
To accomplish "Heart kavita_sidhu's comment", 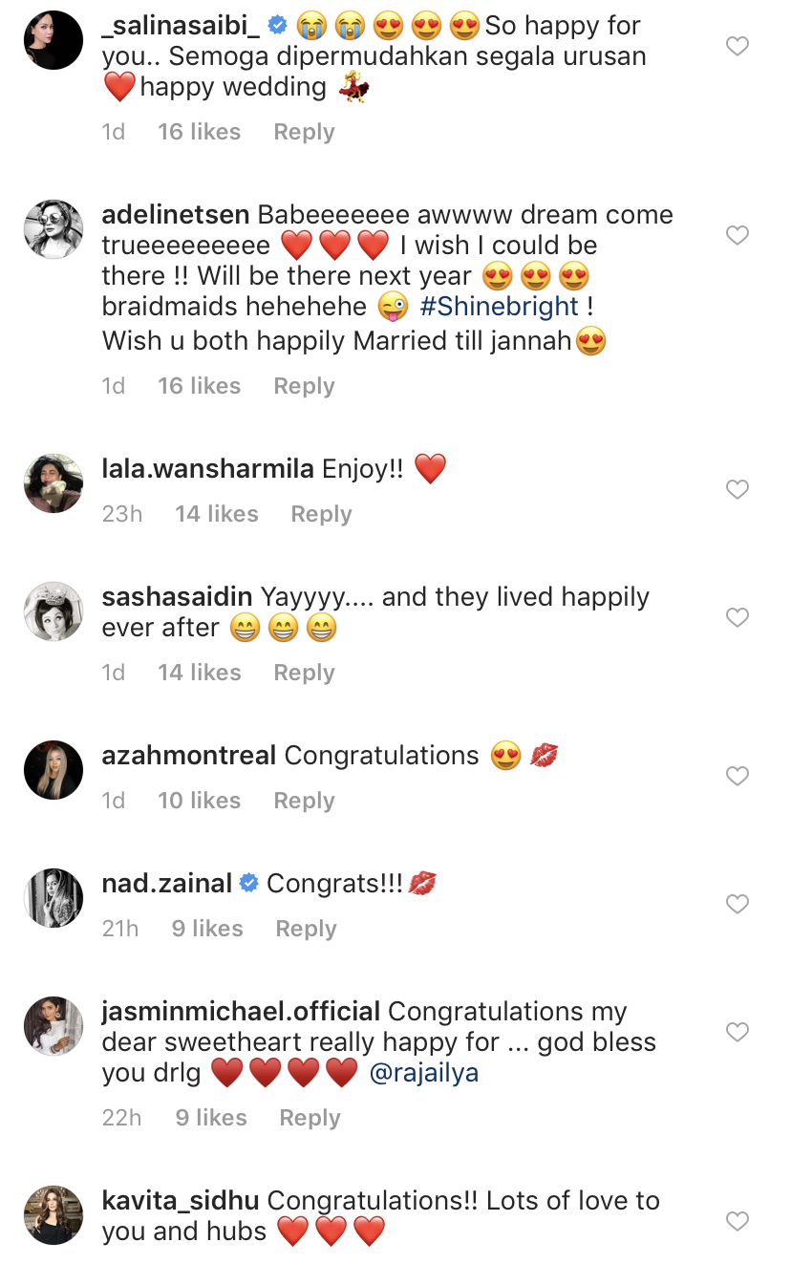I will (738, 1221).
